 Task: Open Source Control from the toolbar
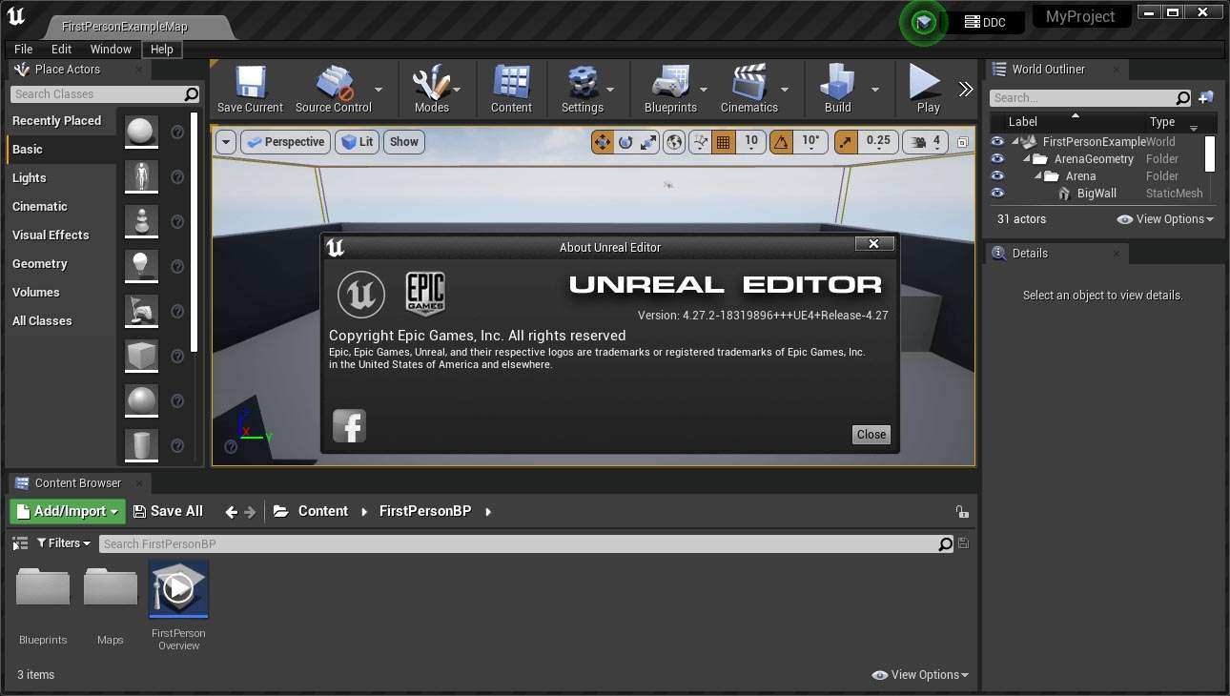coord(333,84)
